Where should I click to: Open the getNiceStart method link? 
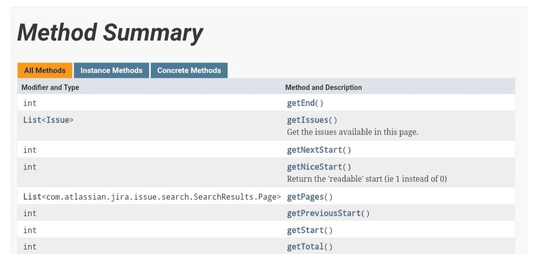315,167
